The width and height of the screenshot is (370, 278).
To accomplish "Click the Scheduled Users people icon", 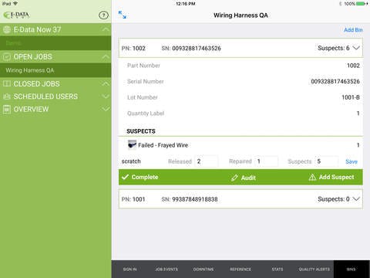I will coord(7,97).
